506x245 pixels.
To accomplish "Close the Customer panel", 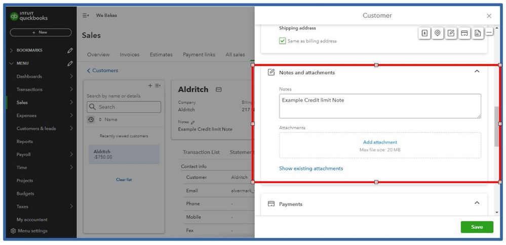I will point(489,16).
